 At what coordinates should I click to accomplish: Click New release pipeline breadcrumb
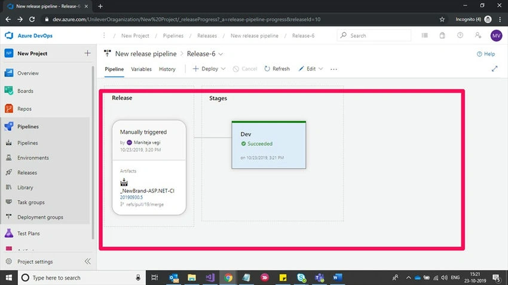[x=255, y=36]
